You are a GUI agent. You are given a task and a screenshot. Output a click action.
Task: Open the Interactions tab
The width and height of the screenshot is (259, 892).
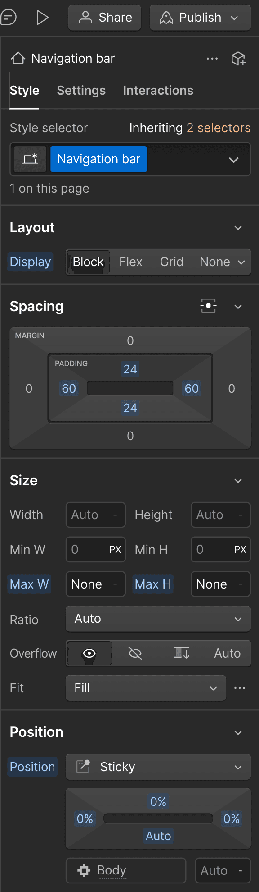pos(158,91)
